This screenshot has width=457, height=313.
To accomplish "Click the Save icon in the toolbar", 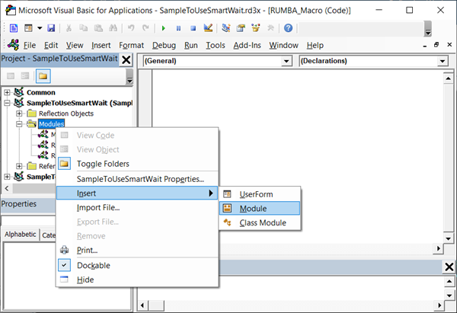I will tap(50, 28).
